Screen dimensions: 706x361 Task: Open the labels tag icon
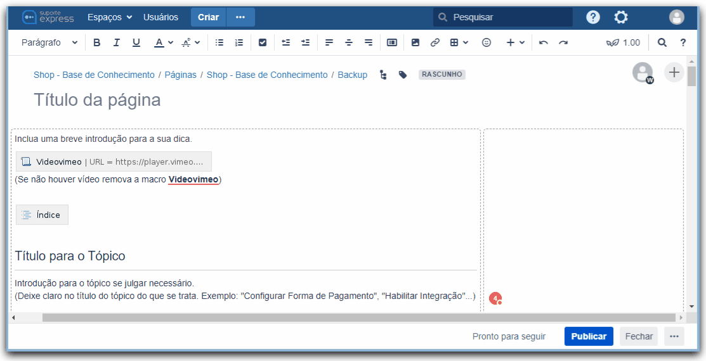[x=403, y=75]
